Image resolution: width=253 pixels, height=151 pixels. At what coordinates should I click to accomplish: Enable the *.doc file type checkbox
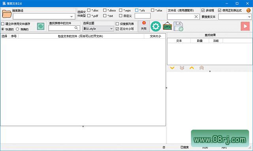click(89, 10)
